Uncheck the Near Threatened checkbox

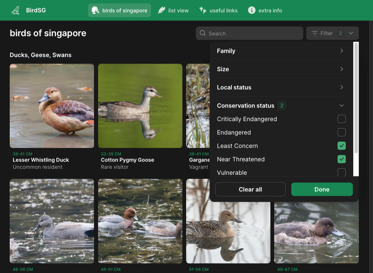click(341, 159)
